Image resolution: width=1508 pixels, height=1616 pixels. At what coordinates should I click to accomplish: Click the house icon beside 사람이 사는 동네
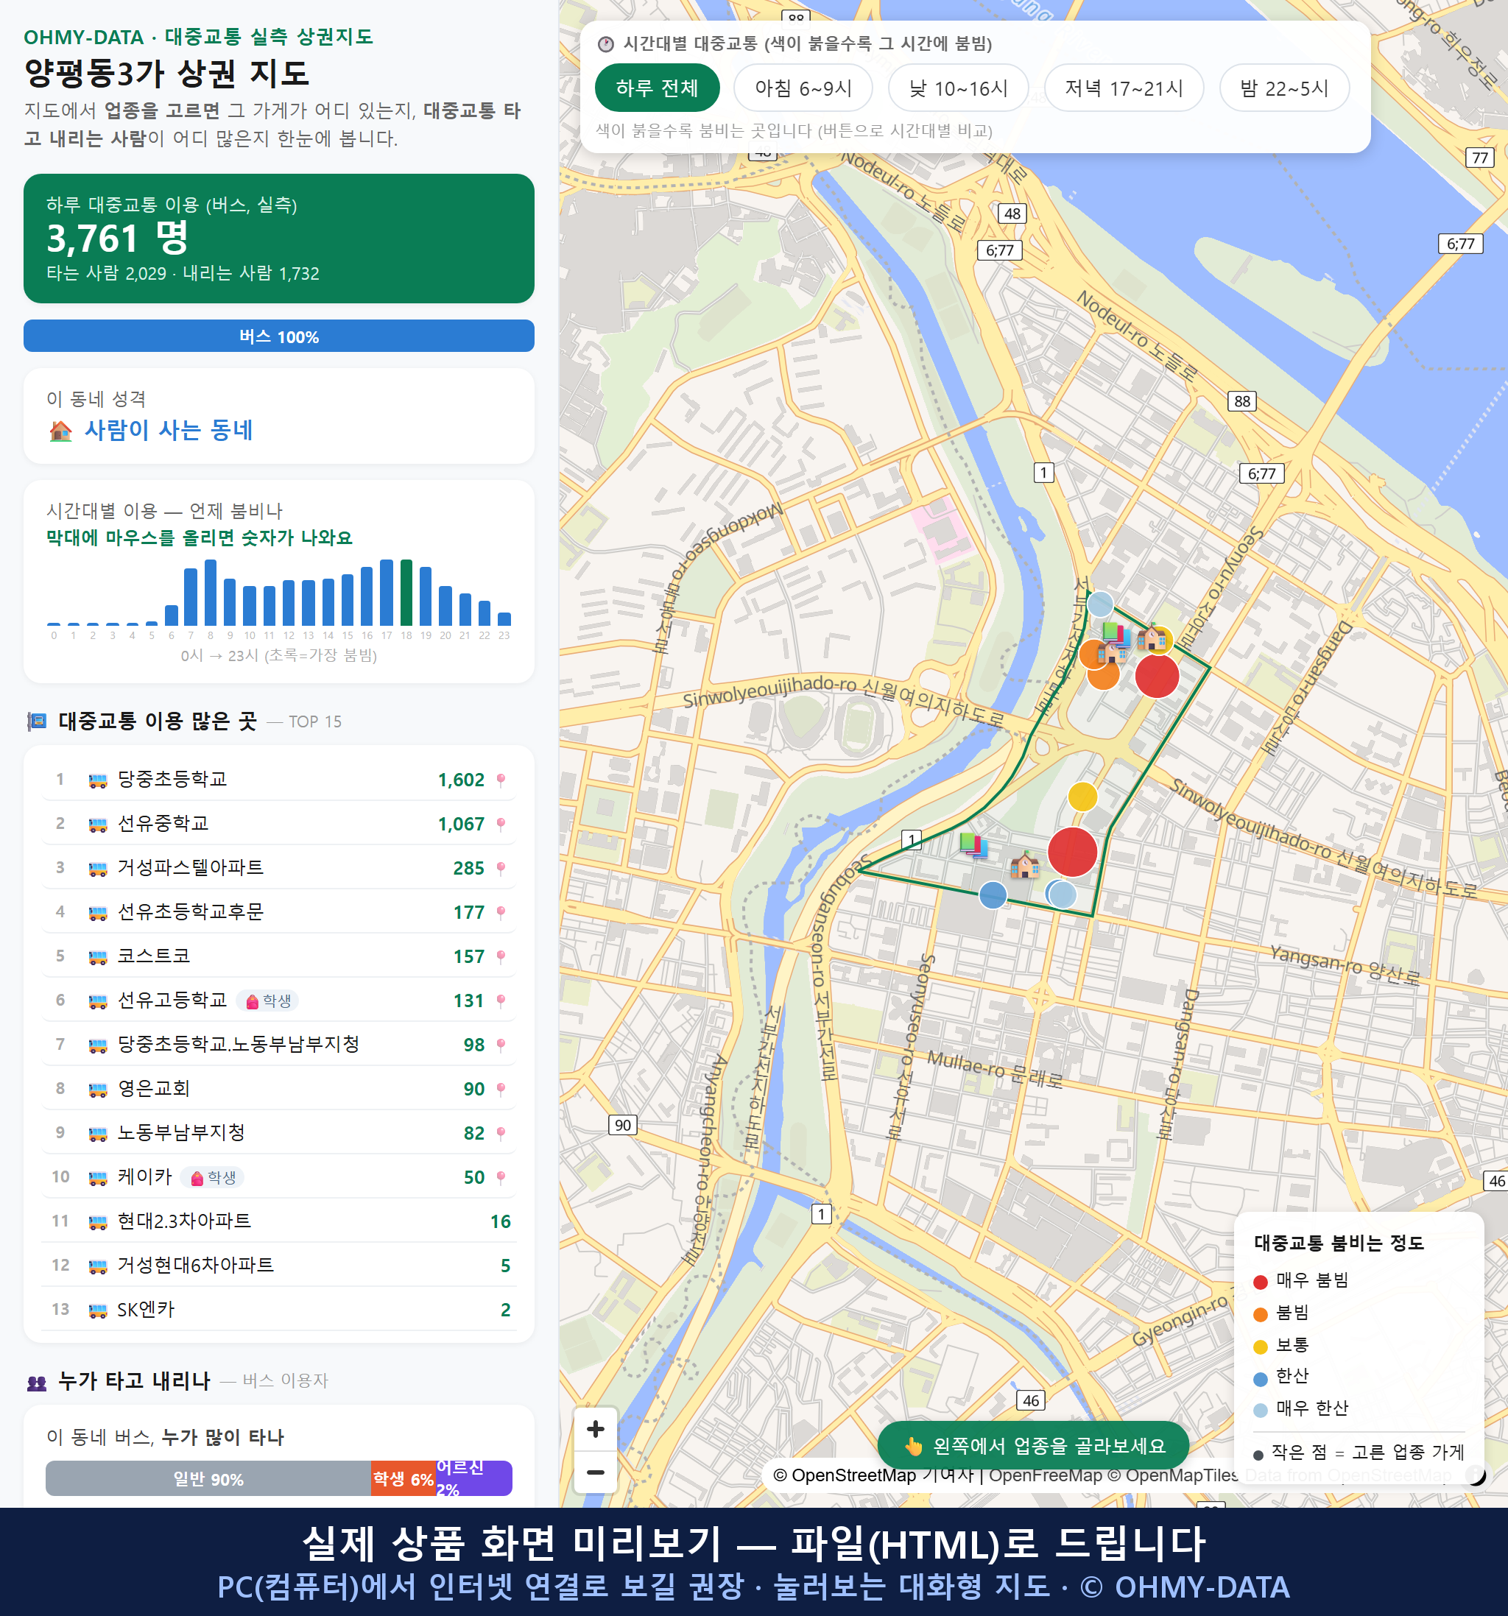click(61, 431)
